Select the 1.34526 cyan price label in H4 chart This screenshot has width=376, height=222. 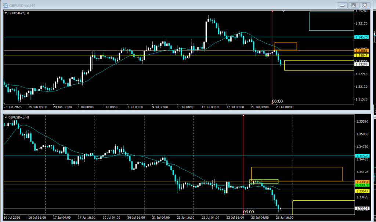361,37
